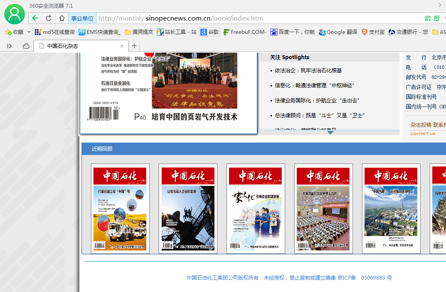Open Google 翻译 bookmark

(338, 32)
